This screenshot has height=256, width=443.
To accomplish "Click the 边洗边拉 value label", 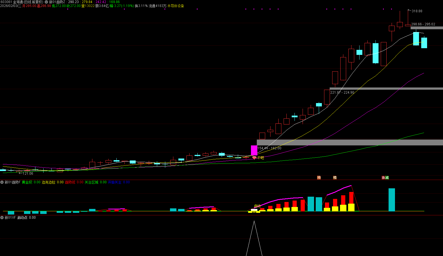I will click(53, 182).
